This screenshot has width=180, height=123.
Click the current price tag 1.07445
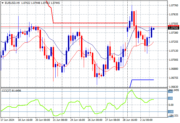point(173,28)
